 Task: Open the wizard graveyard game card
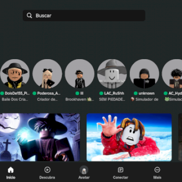pos(40,137)
